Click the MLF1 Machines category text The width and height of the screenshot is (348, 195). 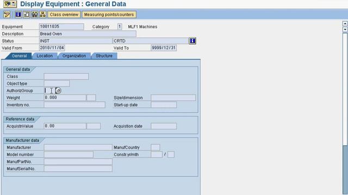142,27
